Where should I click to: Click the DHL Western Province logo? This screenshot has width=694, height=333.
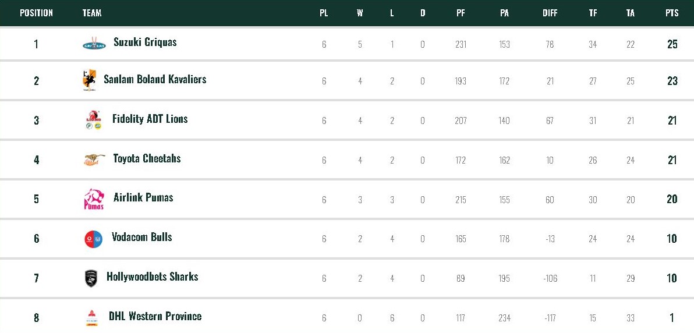[x=91, y=317]
